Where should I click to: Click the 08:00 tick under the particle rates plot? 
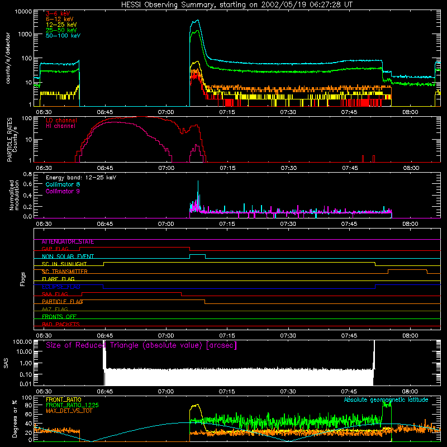point(411,168)
